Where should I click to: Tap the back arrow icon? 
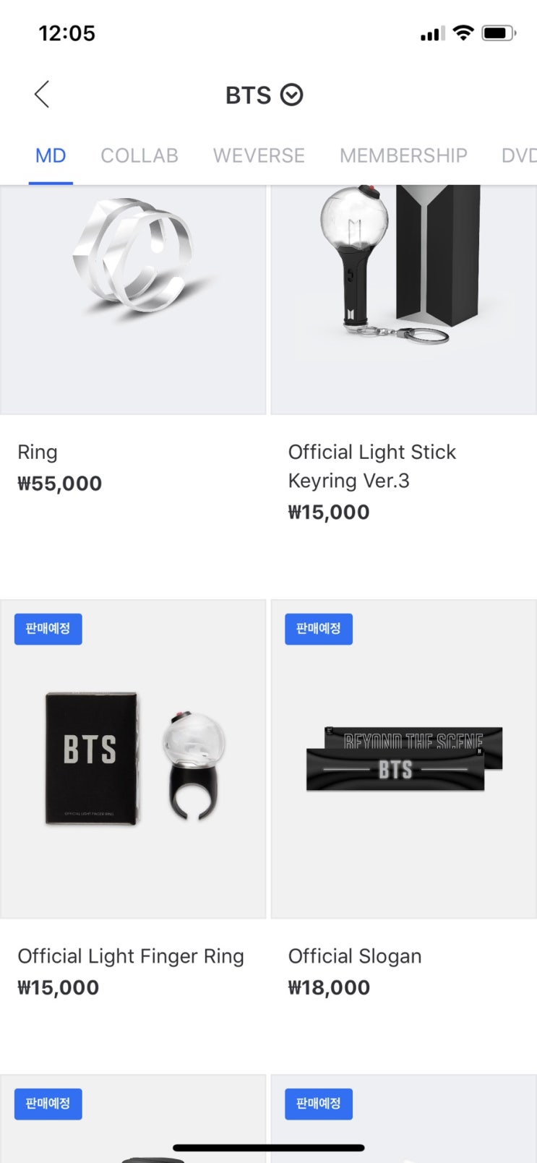point(42,94)
